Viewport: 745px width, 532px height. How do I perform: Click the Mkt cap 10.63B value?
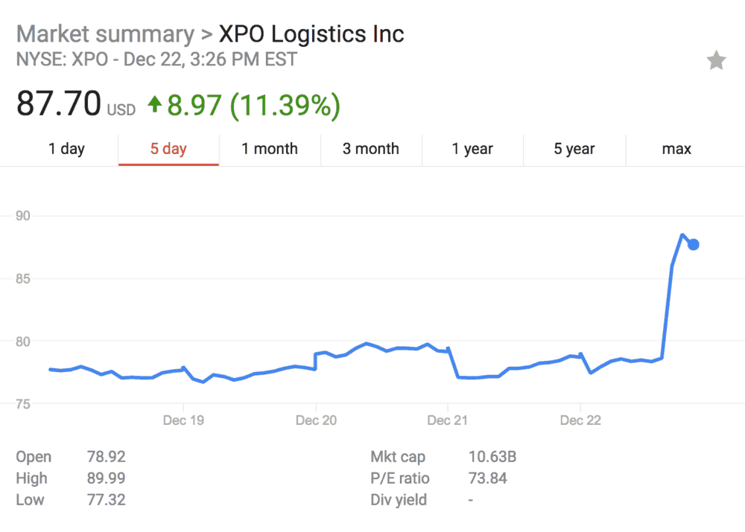point(492,457)
